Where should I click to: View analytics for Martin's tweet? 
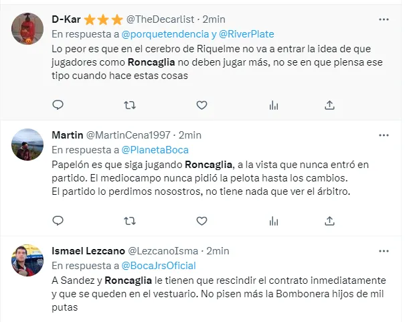(273, 220)
